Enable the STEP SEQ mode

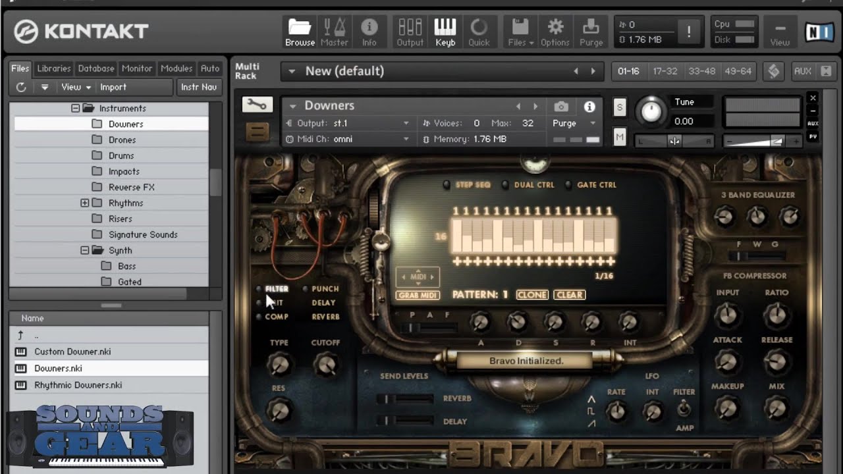[468, 185]
